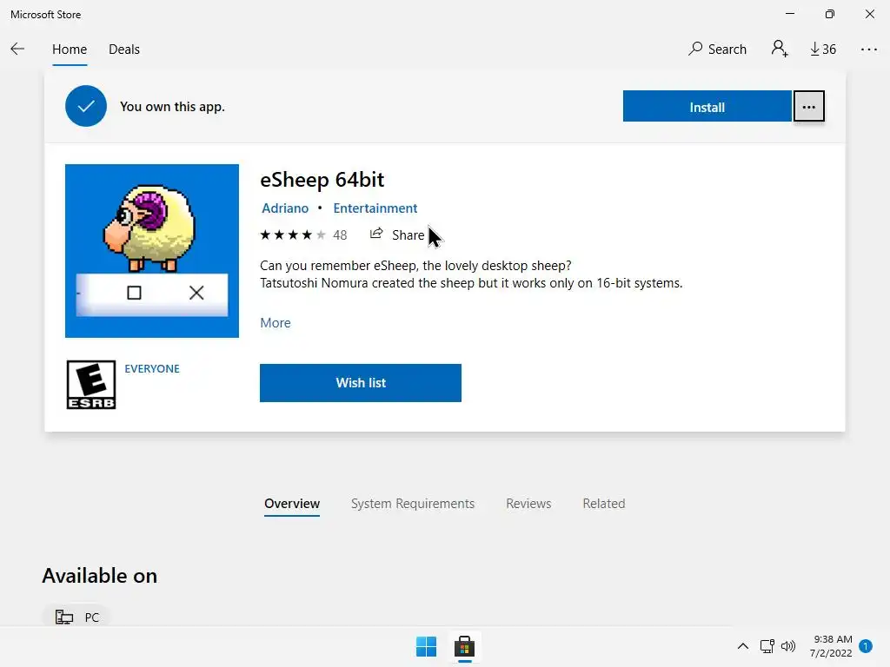Screen dimensions: 890x667
Task: Click 'You own this app.' text
Action: 173,107
